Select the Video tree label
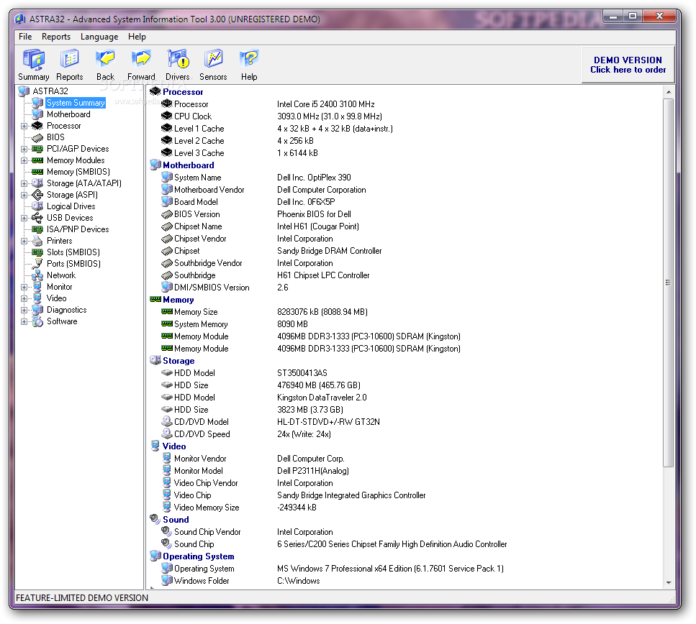 [56, 298]
